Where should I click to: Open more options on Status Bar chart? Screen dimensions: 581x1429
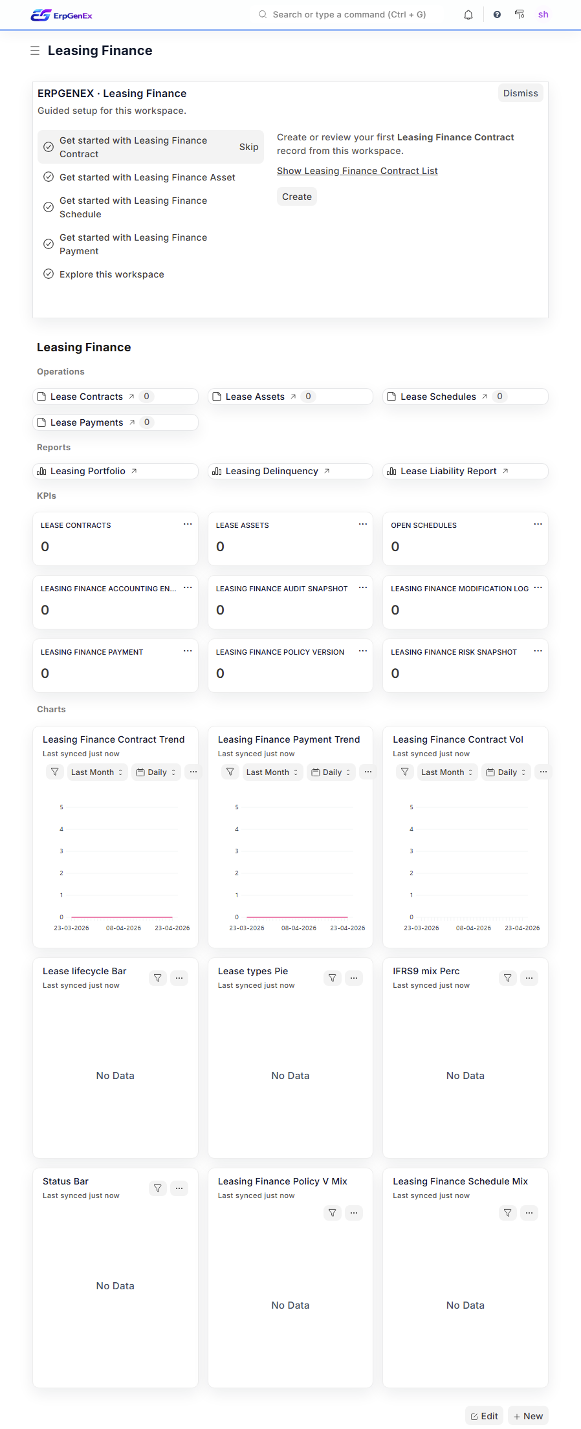[180, 1188]
